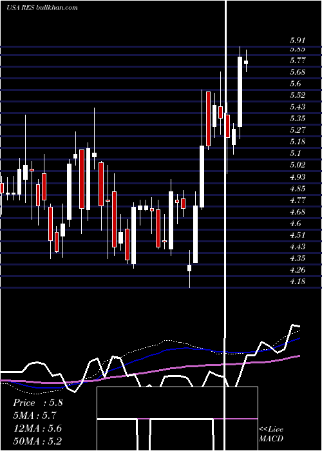The height and width of the screenshot is (451, 322).
Task: Click the latest small white candlestick near 5.77
Action: coord(246,62)
